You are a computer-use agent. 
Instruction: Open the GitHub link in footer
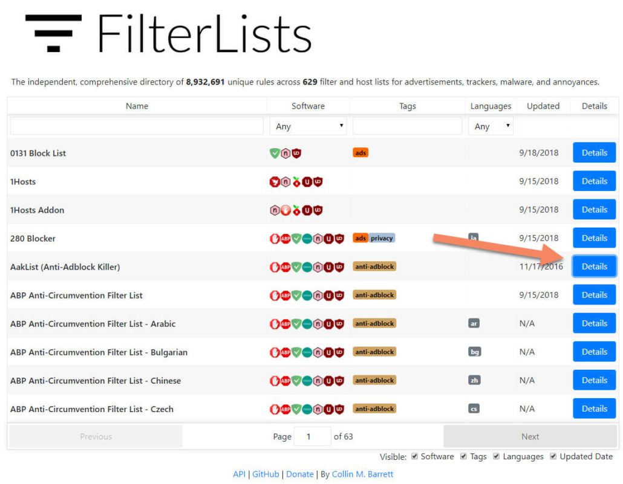click(266, 474)
